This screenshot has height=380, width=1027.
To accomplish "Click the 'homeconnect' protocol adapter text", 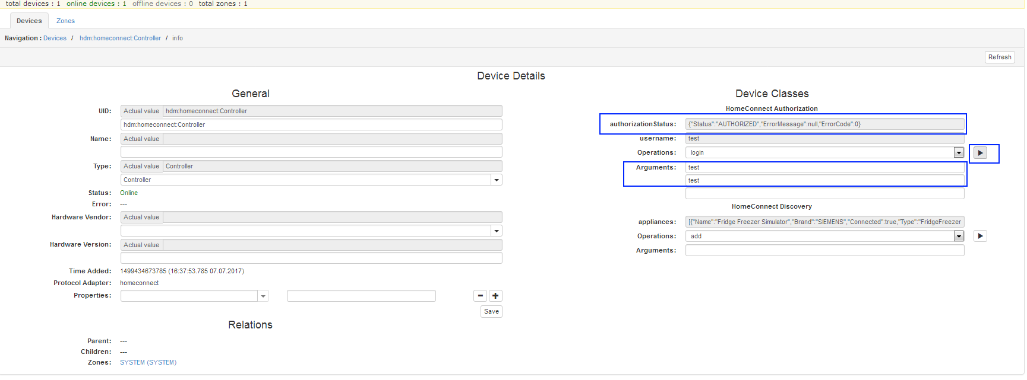I will point(140,283).
